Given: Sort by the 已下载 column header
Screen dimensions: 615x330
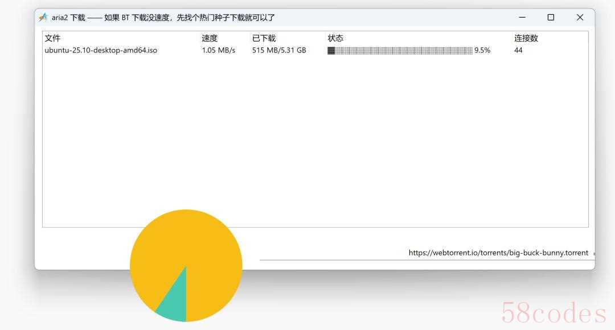Looking at the screenshot, I should tap(264, 38).
